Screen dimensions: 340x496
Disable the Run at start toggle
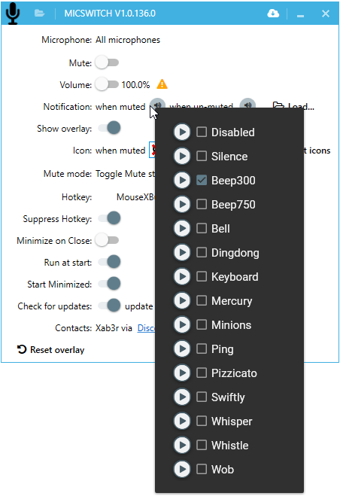tap(109, 262)
